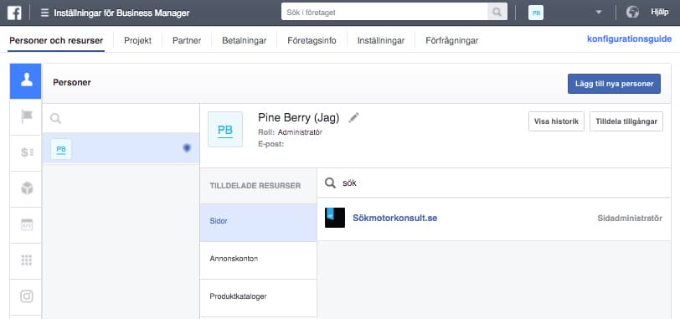Select the Product catalogs cube sidebar icon
680x319 pixels.
[x=27, y=188]
